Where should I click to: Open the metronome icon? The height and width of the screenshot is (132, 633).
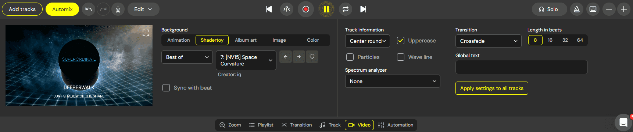pyautogui.click(x=577, y=9)
